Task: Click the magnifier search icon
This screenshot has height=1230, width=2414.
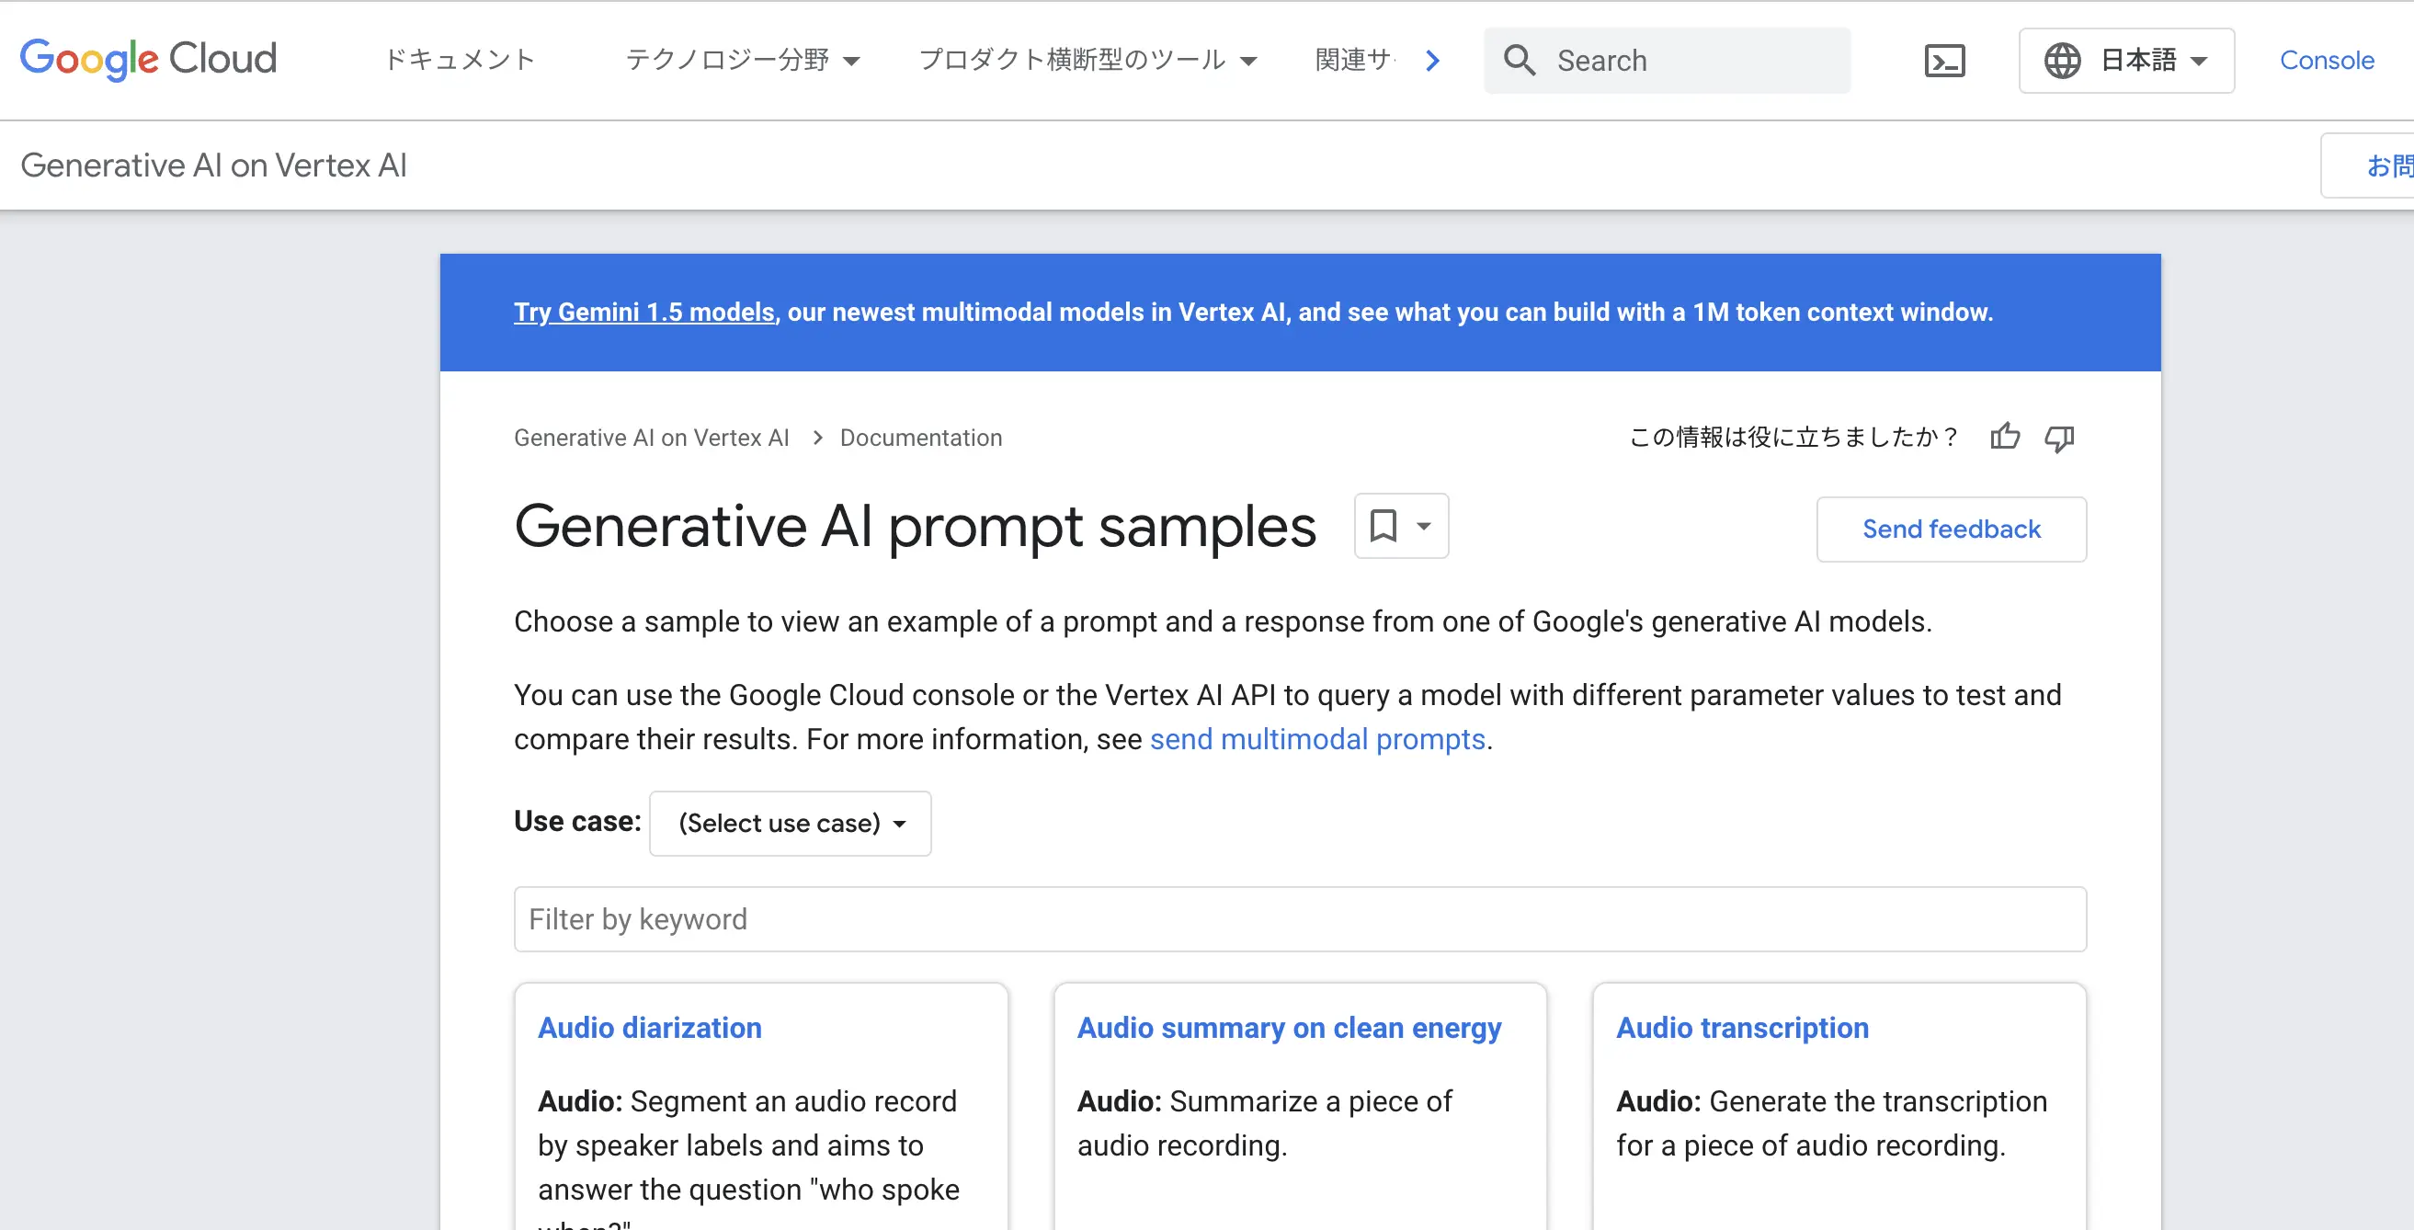Action: click(x=1519, y=60)
